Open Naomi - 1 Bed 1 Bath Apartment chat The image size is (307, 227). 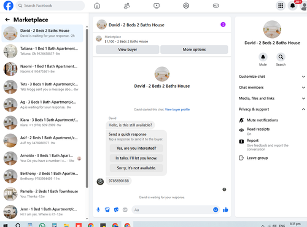pyautogui.click(x=42, y=69)
